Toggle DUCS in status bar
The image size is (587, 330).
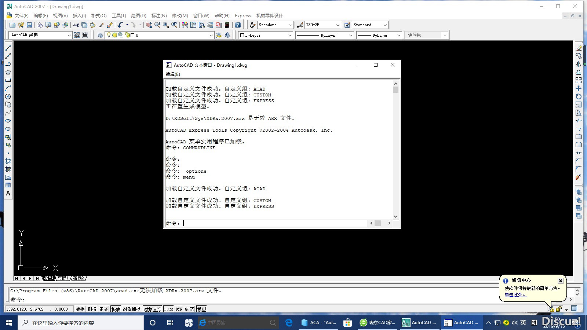[x=168, y=309]
